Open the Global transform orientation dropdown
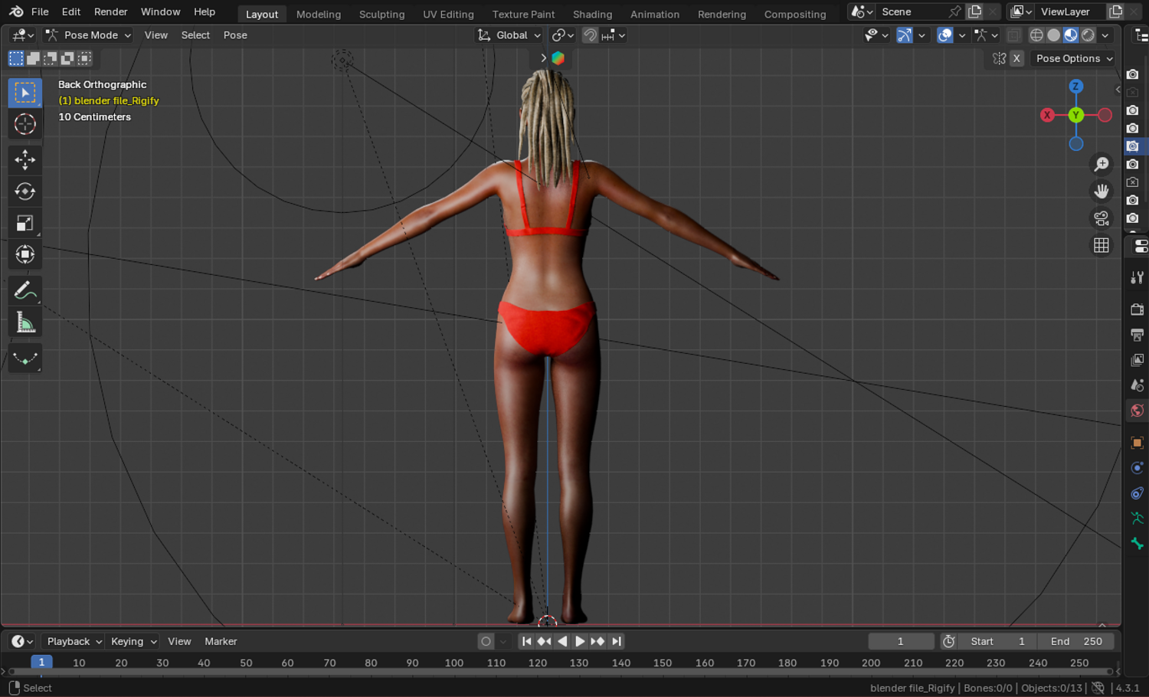The image size is (1149, 697). (509, 35)
